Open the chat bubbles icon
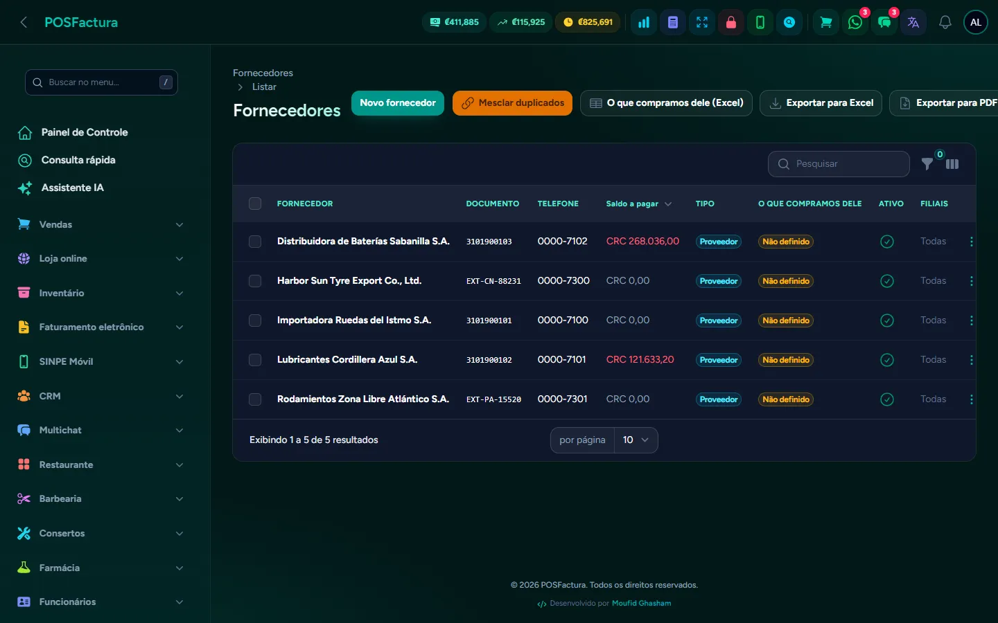 (x=884, y=22)
